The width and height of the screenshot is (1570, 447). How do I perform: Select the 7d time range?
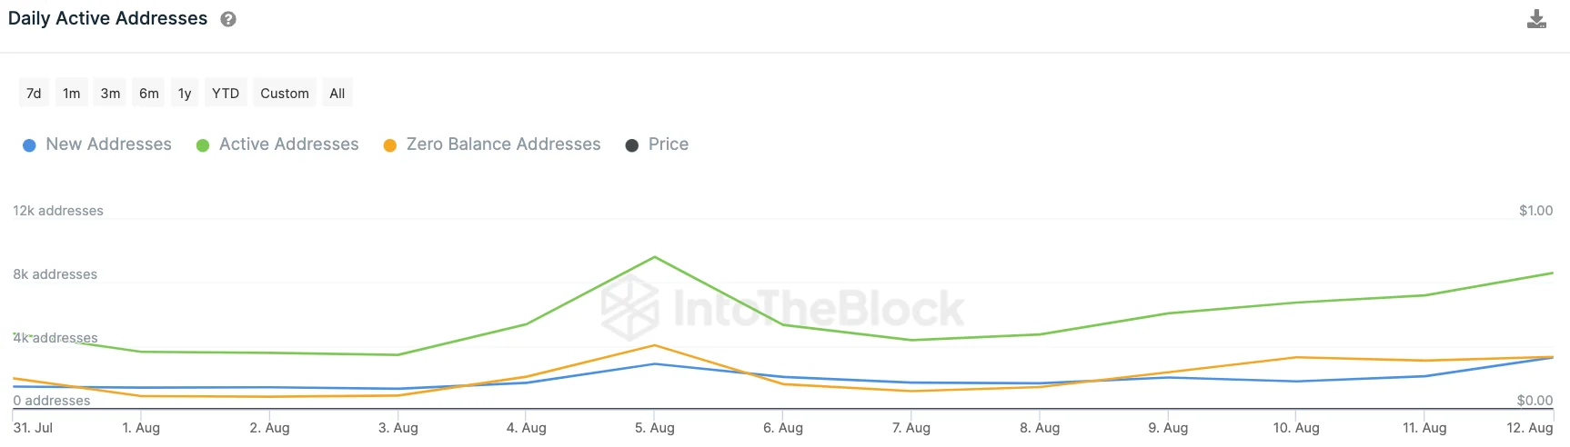[x=34, y=94]
